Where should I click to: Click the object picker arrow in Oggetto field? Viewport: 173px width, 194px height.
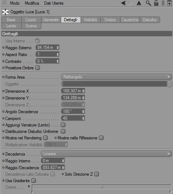coord(170,84)
